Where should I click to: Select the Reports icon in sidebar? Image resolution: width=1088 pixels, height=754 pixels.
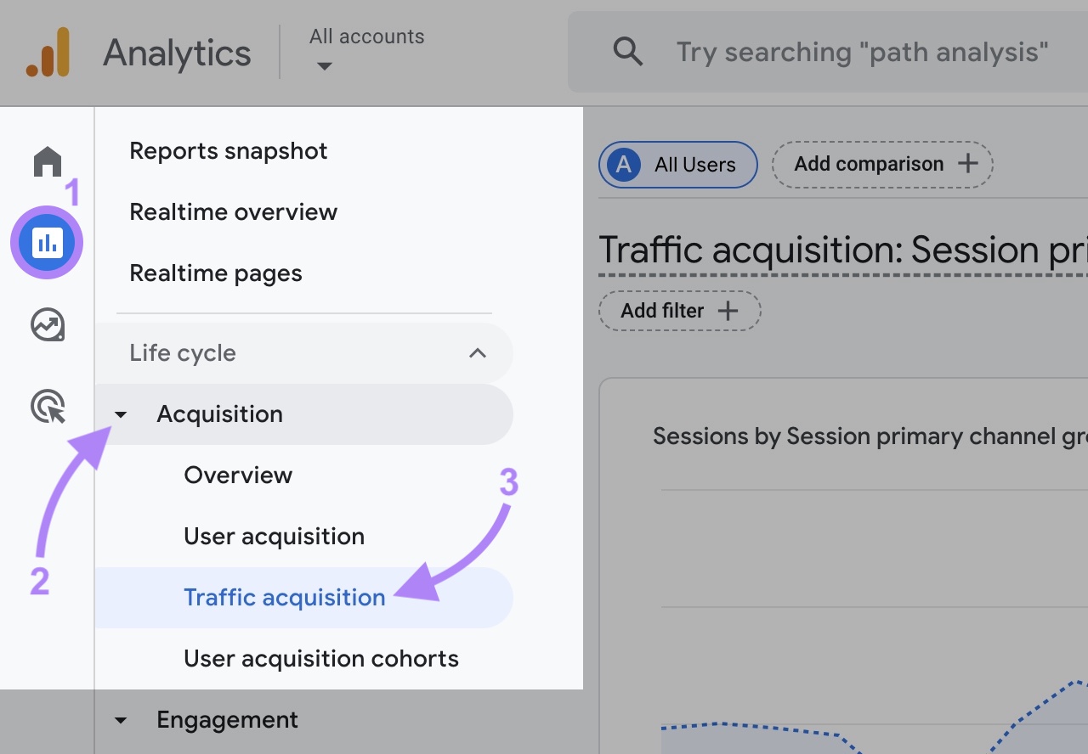(47, 242)
